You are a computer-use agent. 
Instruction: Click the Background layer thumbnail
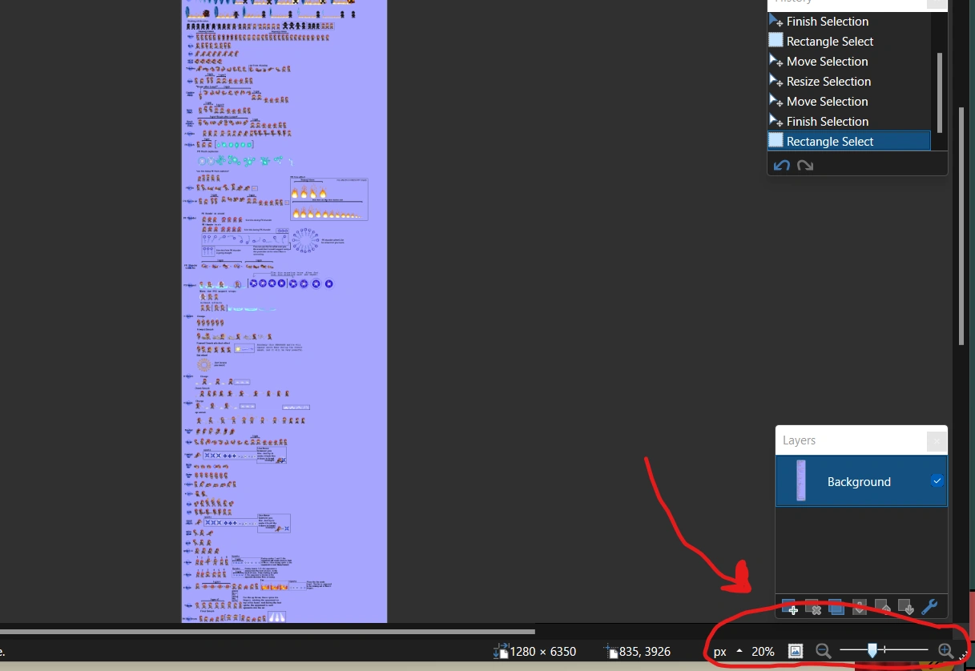click(x=801, y=481)
